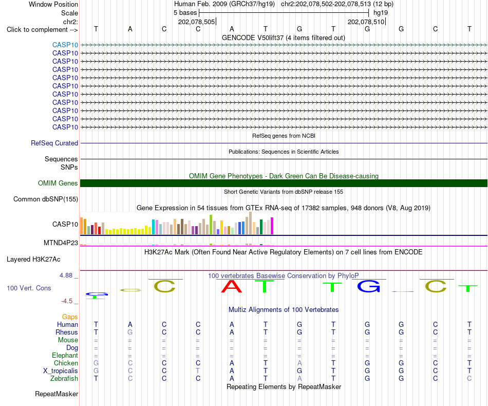488x406 pixels.
Task: Click the dark green OMIM gene bar
Action: (284, 183)
